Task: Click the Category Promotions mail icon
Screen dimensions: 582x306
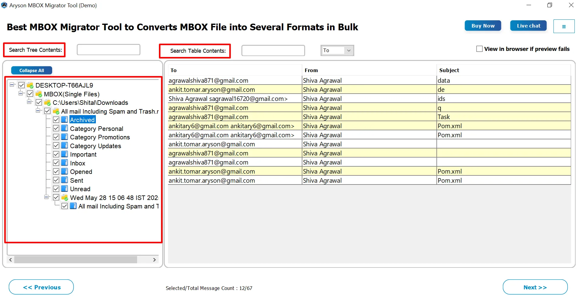Action: click(x=65, y=137)
